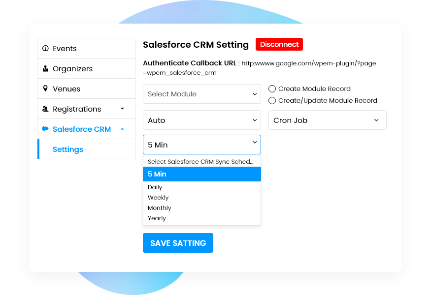Select the Create/Update Module Record radio button
Image resolution: width=431 pixels, height=295 pixels.
pos(272,100)
